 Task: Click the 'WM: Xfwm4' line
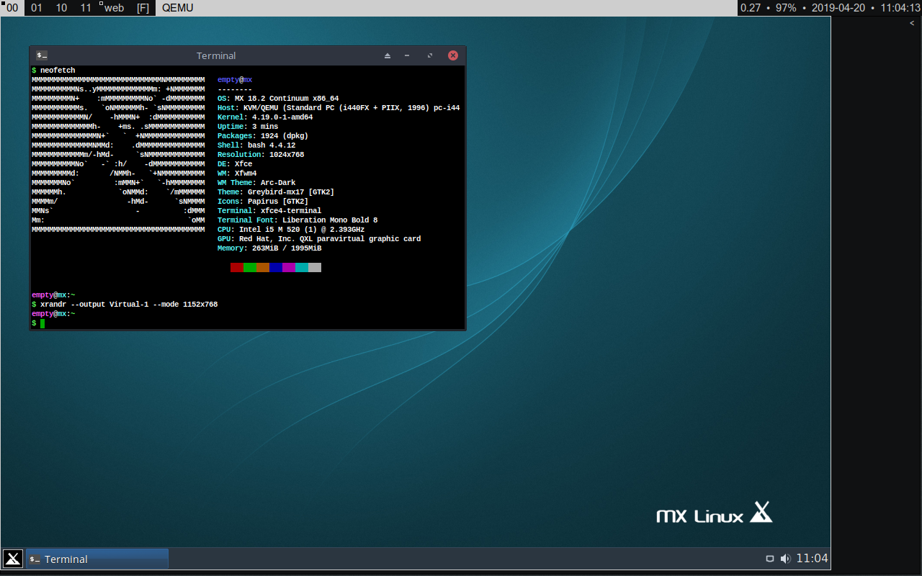(237, 174)
